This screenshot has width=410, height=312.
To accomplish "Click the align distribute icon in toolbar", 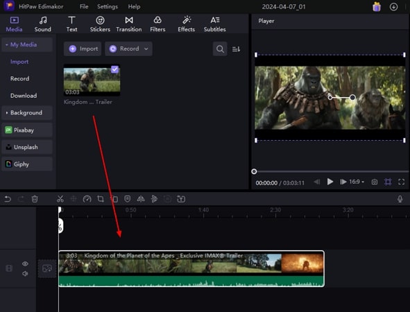I will coord(154,199).
